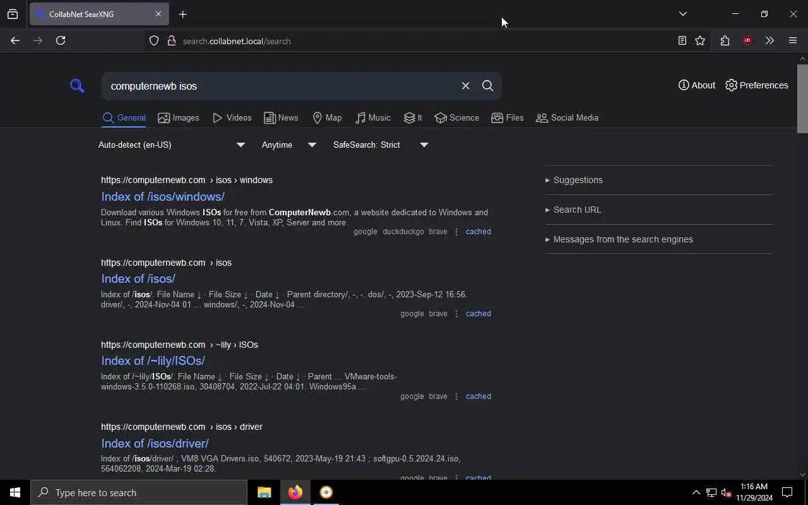Image resolution: width=808 pixels, height=505 pixels.
Task: Click the network tray icon
Action: pyautogui.click(x=711, y=492)
